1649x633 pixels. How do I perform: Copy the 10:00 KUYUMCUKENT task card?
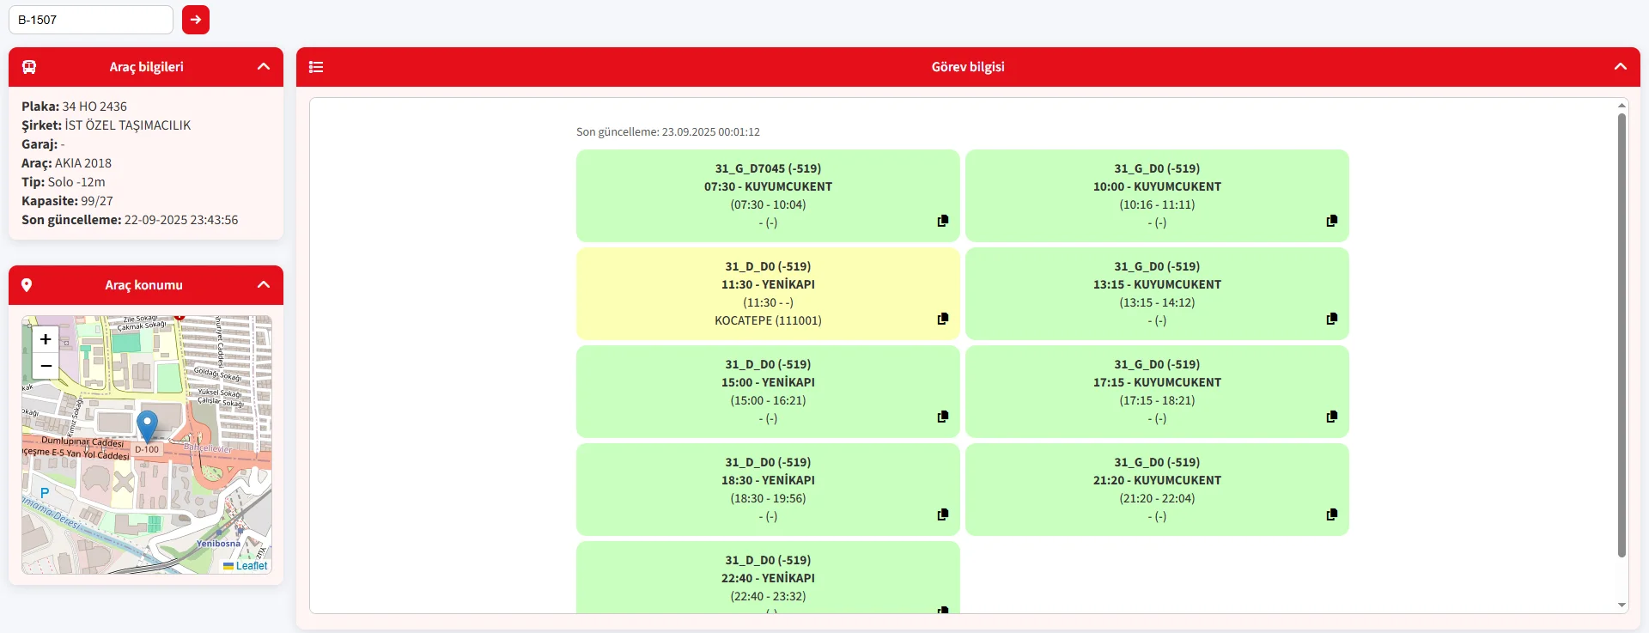1332,221
